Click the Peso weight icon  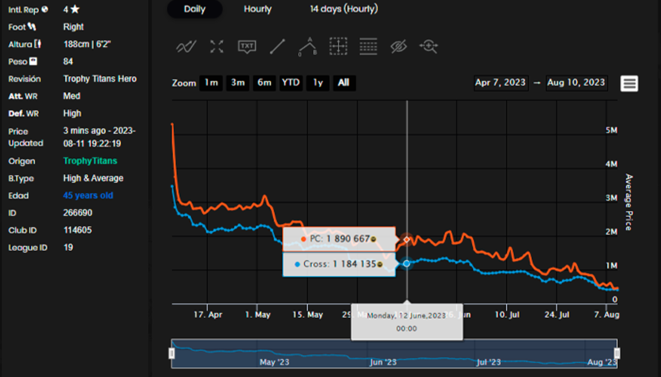(x=33, y=61)
